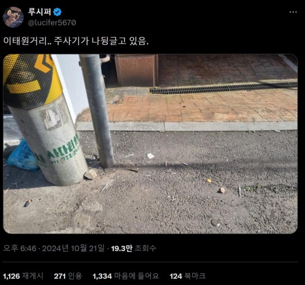Open the 124 bookmarks number
305x285 pixels.
pyautogui.click(x=176, y=276)
